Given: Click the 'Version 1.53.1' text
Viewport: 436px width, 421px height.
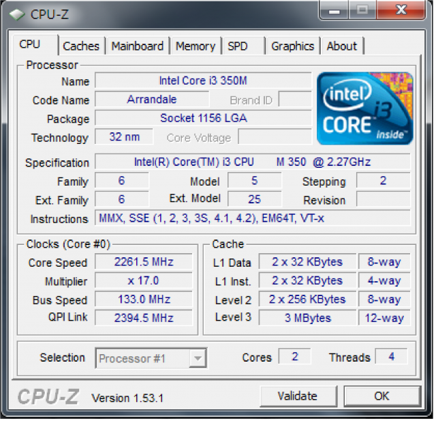Looking at the screenshot, I should click(128, 400).
